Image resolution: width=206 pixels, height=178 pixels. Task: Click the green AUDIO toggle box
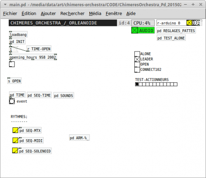[x=135, y=30]
